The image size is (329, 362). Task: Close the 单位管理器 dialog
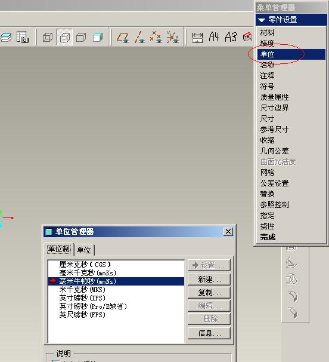click(x=228, y=232)
